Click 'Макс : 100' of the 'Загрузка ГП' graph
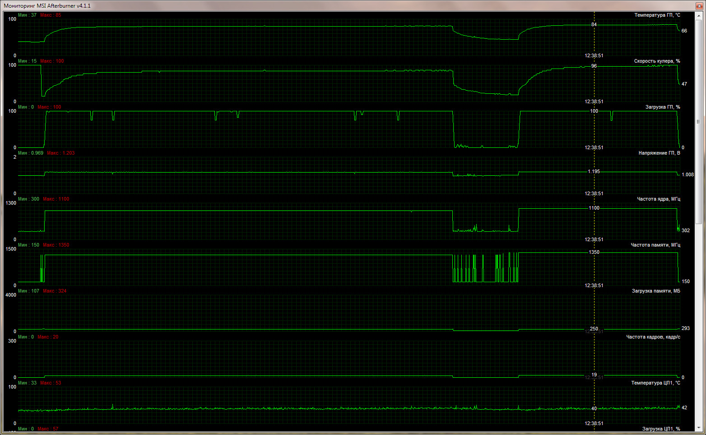Image resolution: width=706 pixels, height=435 pixels. [x=49, y=107]
